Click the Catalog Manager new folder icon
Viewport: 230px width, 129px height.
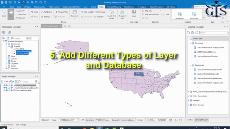coord(188,33)
